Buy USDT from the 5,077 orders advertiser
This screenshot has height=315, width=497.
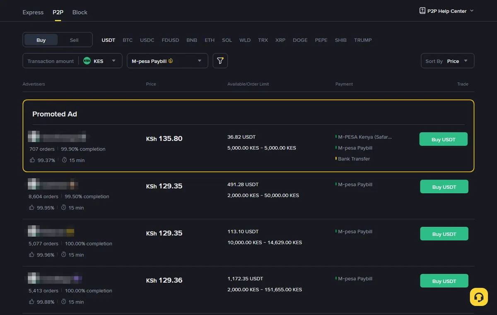click(444, 234)
